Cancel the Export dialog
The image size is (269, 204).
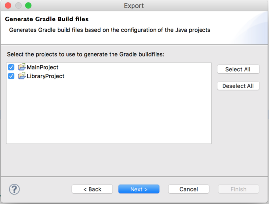point(189,189)
